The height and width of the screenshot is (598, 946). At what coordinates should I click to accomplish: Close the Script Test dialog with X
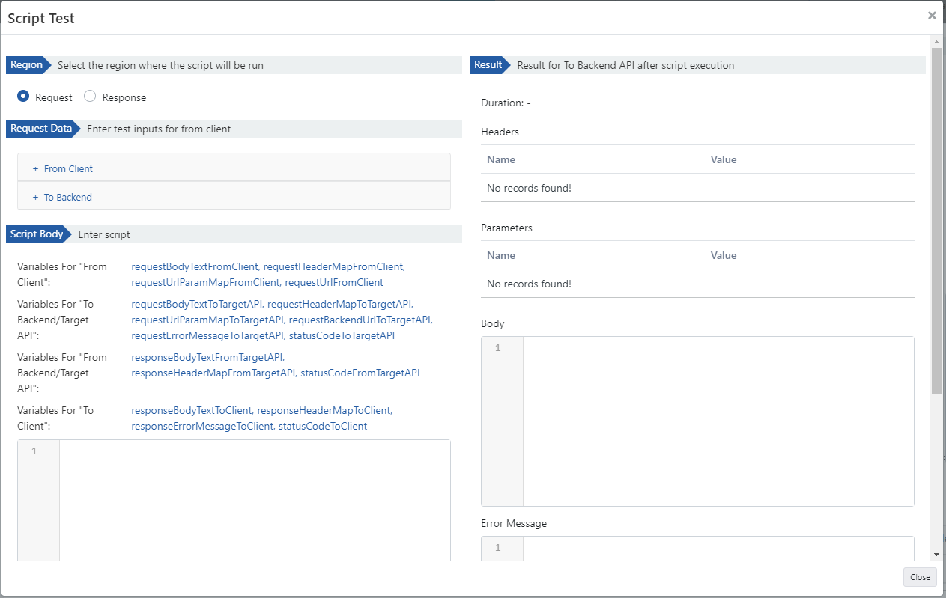click(931, 16)
